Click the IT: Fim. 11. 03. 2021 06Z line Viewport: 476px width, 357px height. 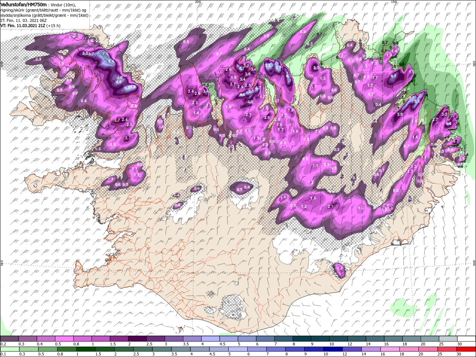coord(23,20)
